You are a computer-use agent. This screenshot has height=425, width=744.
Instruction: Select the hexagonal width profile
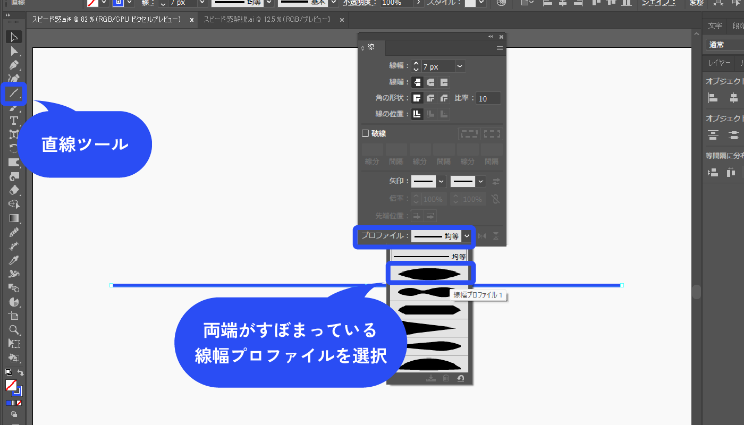[429, 310]
